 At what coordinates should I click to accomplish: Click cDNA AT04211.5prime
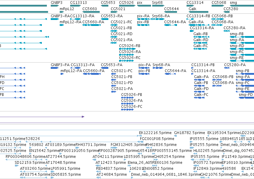[x=108, y=157]
